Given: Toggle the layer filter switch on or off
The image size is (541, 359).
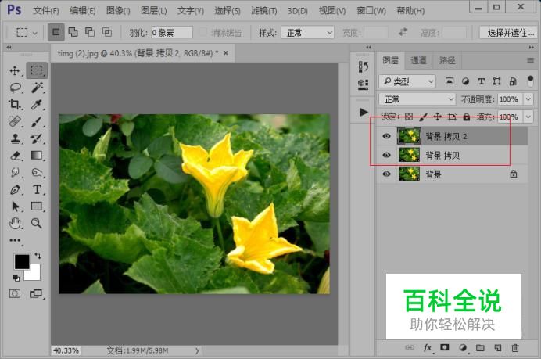Looking at the screenshot, I should pos(531,81).
